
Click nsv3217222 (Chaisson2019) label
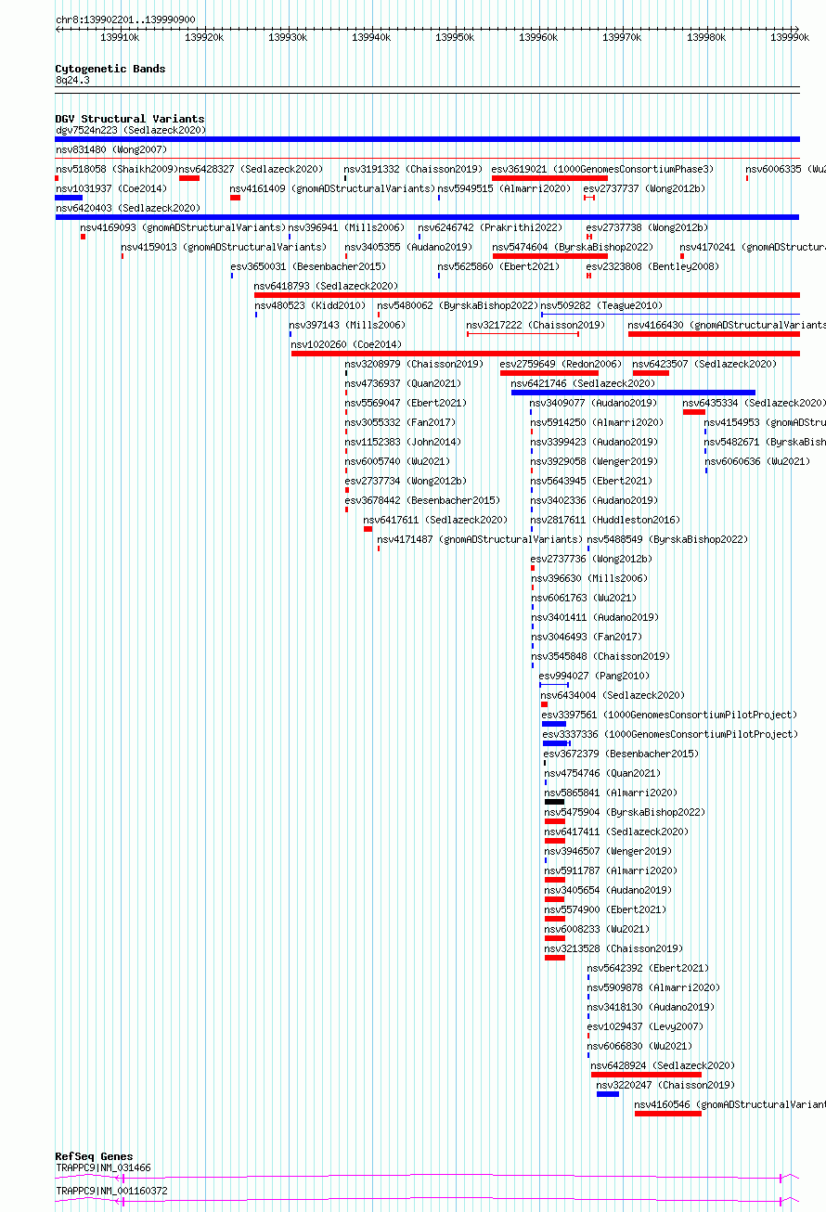536,325
